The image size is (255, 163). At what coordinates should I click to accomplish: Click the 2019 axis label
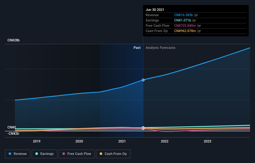click(x=37, y=141)
